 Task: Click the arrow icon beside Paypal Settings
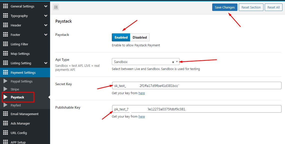point(6,81)
